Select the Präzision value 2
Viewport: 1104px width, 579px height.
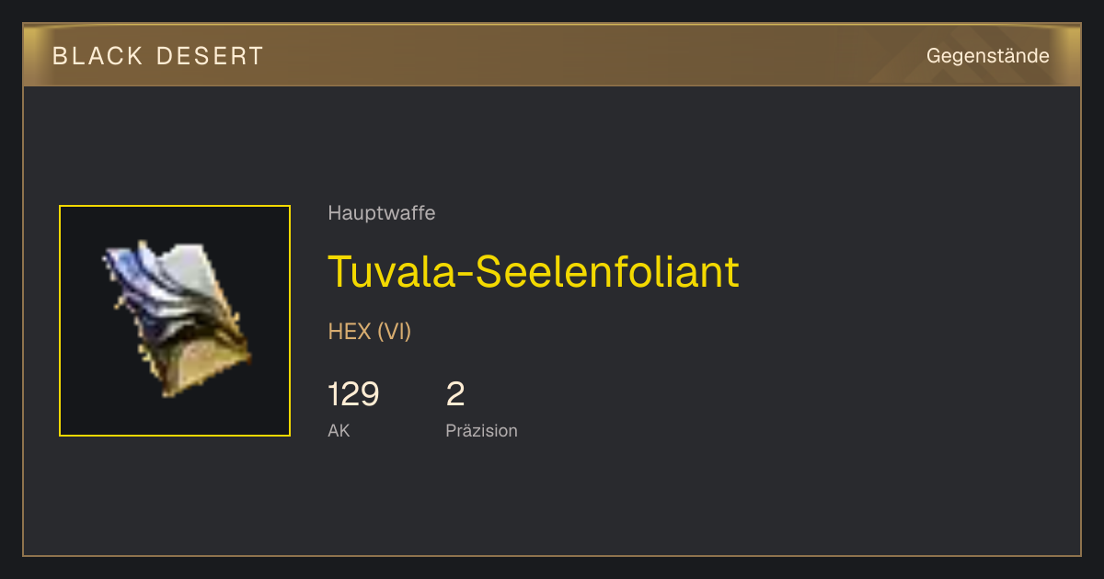coord(455,394)
